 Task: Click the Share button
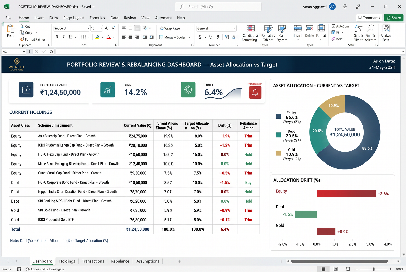coord(394,18)
